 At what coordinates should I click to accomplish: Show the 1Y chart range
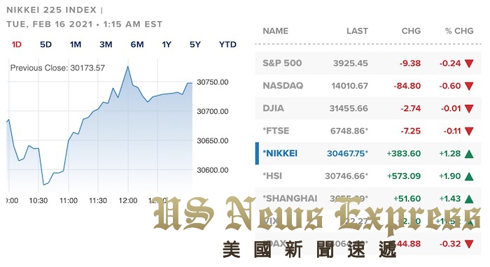(167, 45)
